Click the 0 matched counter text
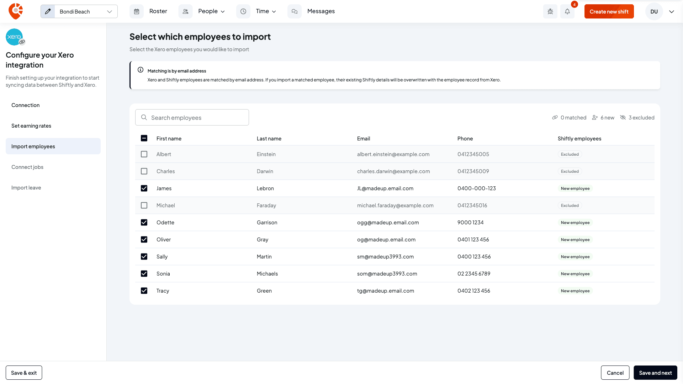 (573, 117)
